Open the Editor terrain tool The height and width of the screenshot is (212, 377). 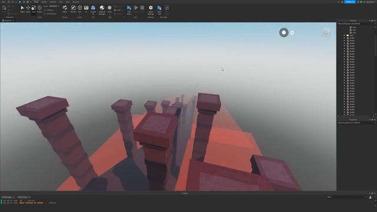pos(65,9)
